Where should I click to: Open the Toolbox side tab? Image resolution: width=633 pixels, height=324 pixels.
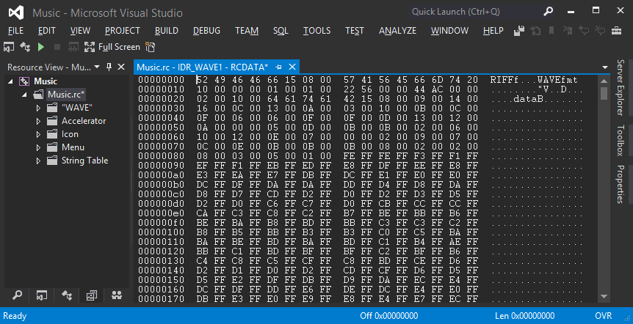click(621, 141)
